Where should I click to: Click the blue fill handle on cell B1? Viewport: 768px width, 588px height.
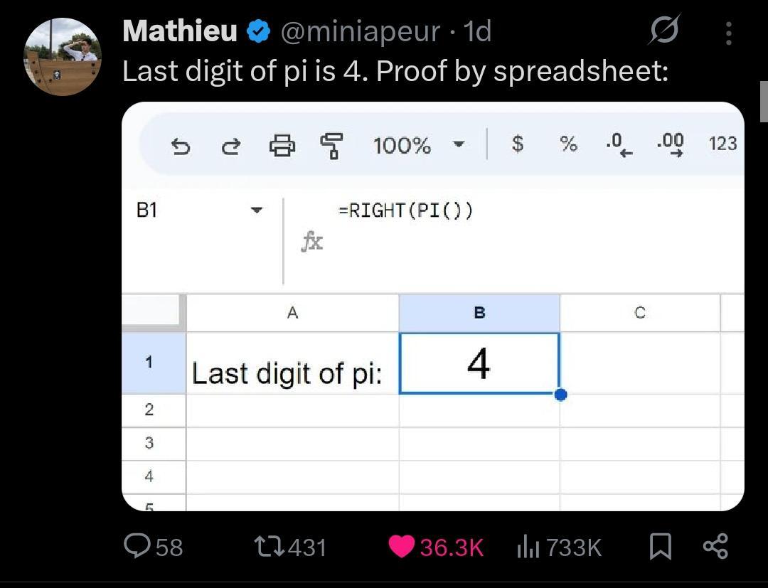(560, 394)
